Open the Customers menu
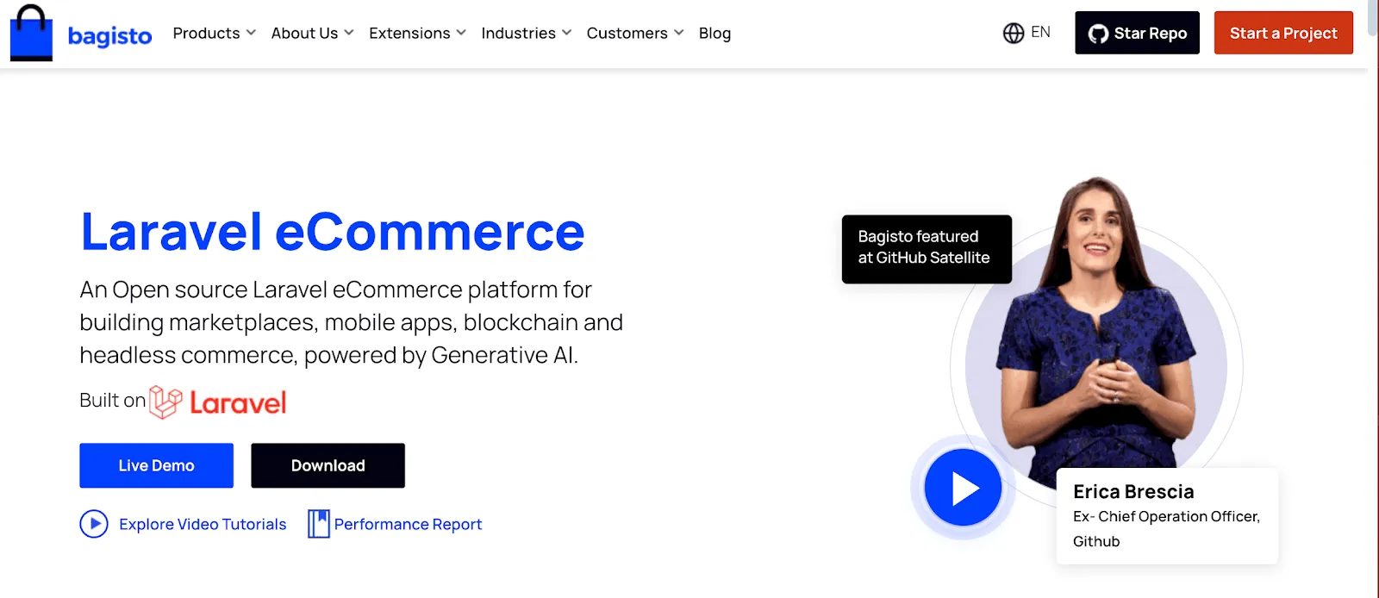Screen dimensions: 1379x598 point(635,33)
